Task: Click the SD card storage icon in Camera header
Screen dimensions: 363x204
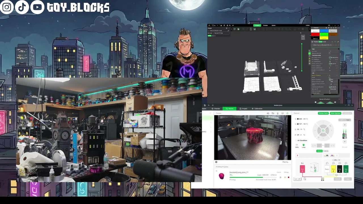Action: (268, 113)
